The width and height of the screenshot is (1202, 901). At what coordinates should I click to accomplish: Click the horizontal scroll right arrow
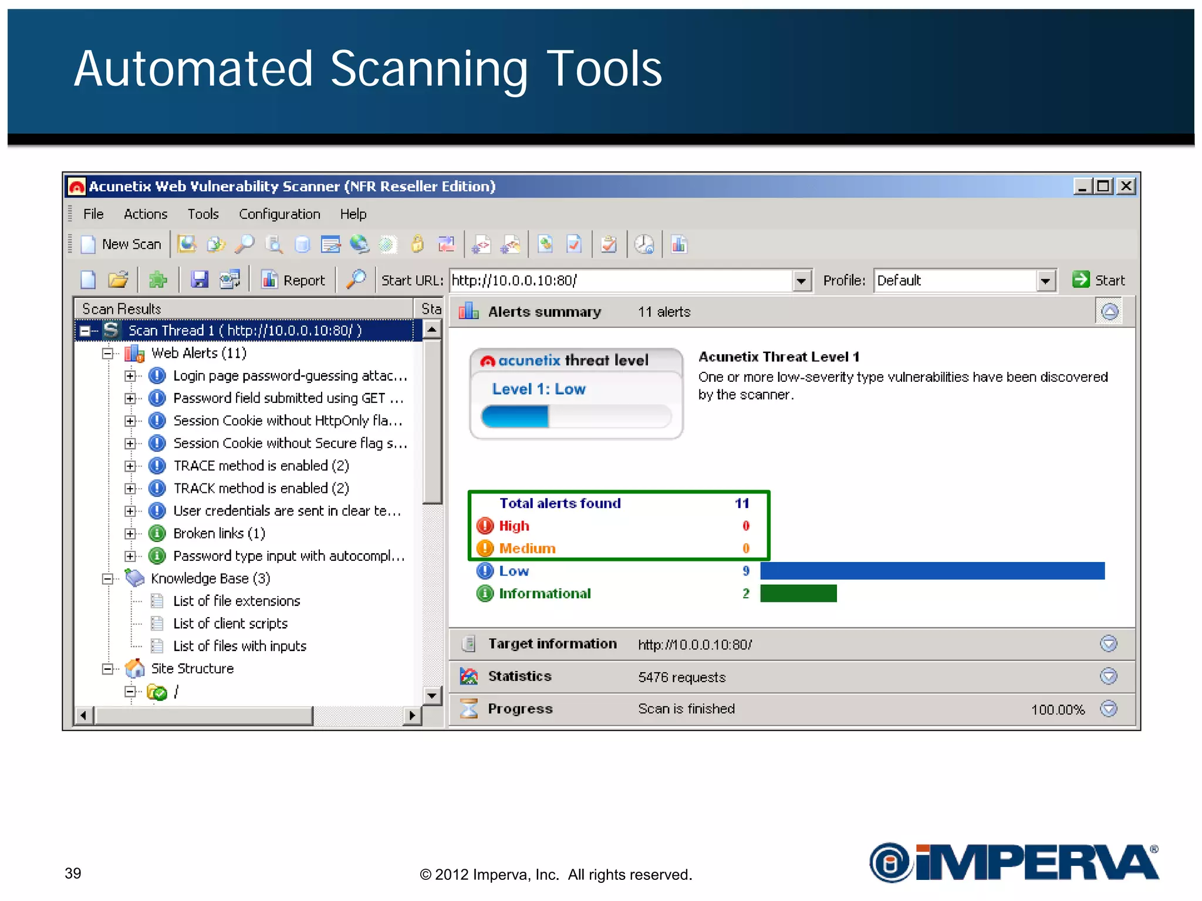click(412, 716)
